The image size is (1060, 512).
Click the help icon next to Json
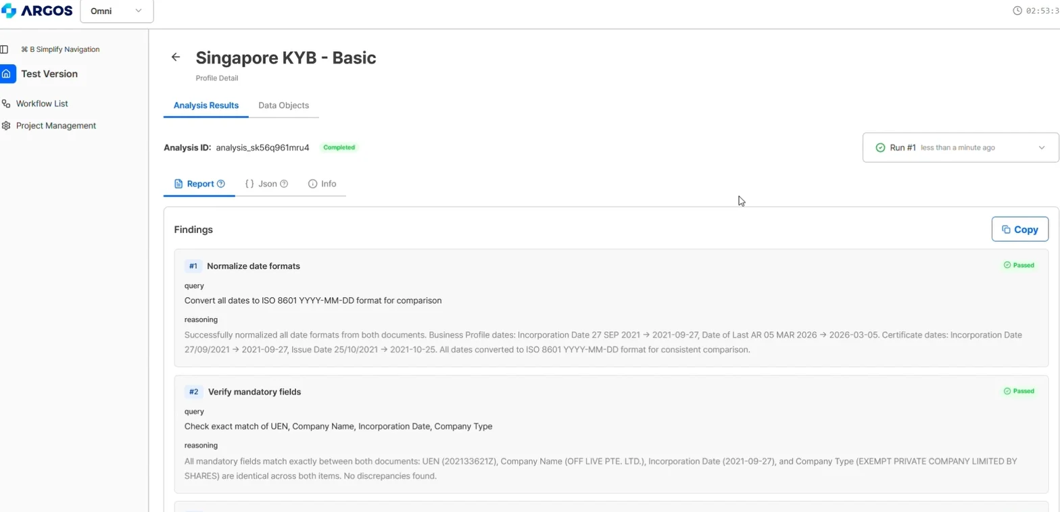(284, 184)
